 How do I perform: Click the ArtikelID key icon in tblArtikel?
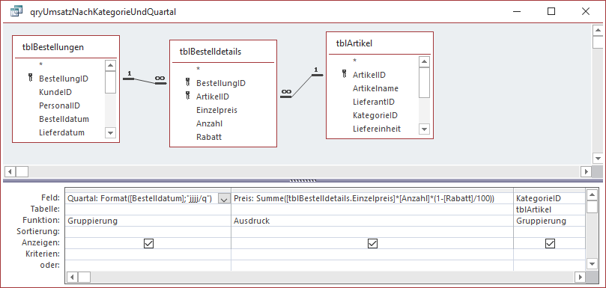345,75
